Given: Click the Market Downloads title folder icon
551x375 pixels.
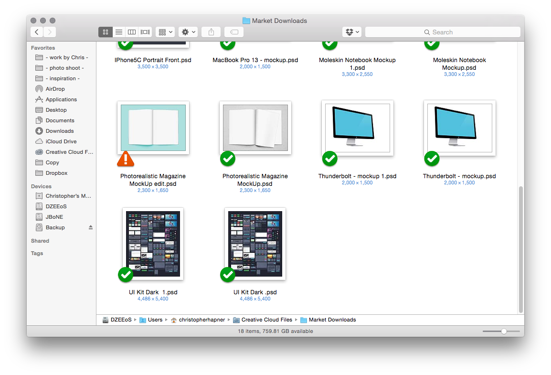Looking at the screenshot, I should [x=246, y=21].
